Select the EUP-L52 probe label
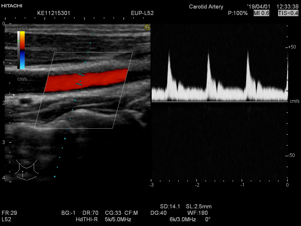The height and width of the screenshot is (226, 301). click(142, 13)
